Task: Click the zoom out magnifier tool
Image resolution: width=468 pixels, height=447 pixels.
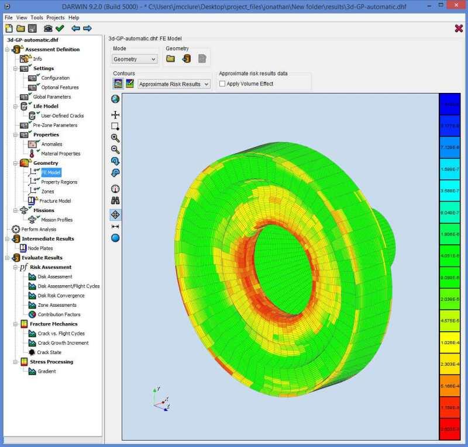Action: tap(115, 150)
